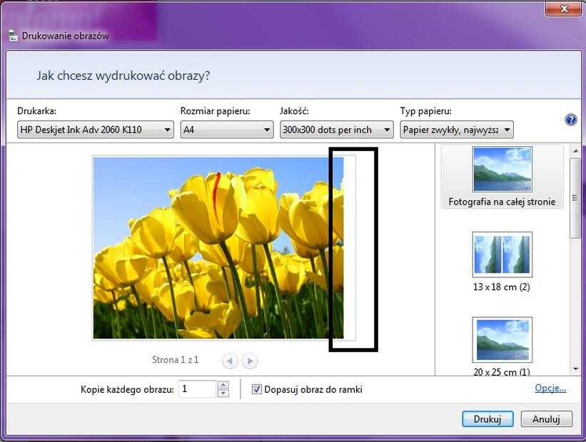Close the Drukowanie obrazów dialog
Image resolution: width=586 pixels, height=442 pixels.
point(564,9)
